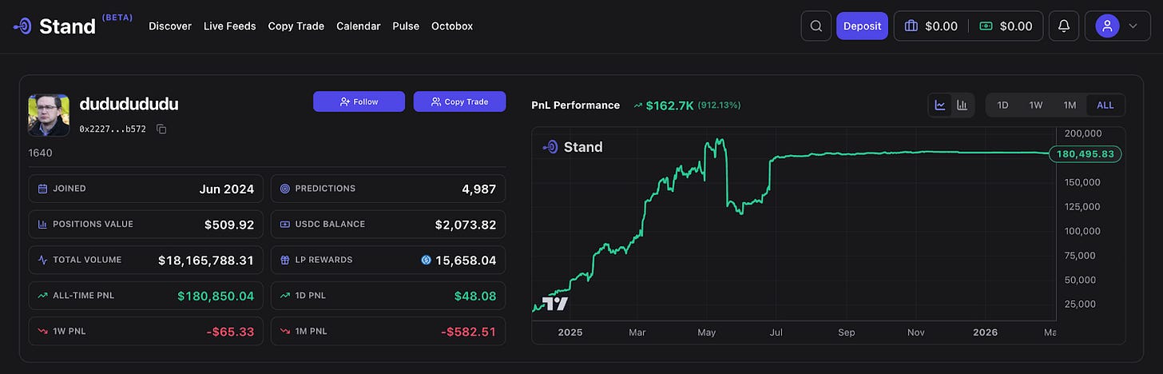
Task: Click the first $0.00 portfolio balance
Action: click(x=941, y=26)
